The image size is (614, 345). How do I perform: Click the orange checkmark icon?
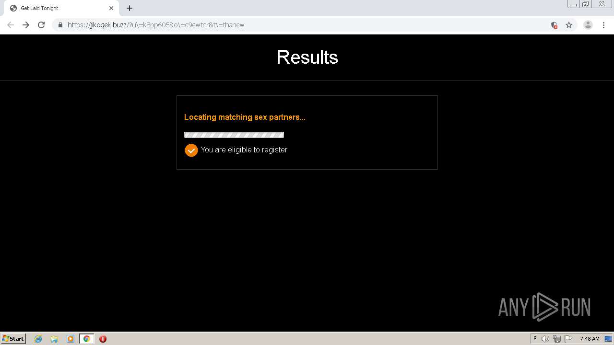click(191, 150)
